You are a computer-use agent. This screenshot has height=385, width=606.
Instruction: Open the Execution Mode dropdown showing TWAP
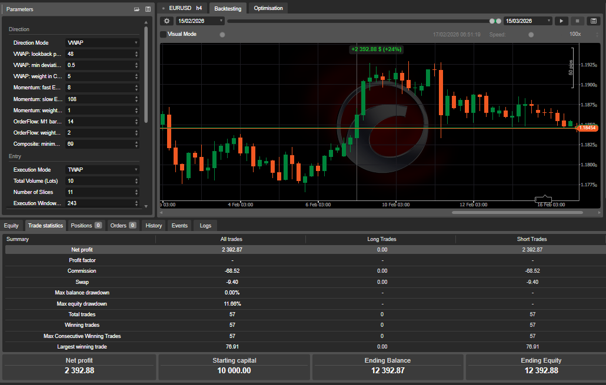click(102, 169)
